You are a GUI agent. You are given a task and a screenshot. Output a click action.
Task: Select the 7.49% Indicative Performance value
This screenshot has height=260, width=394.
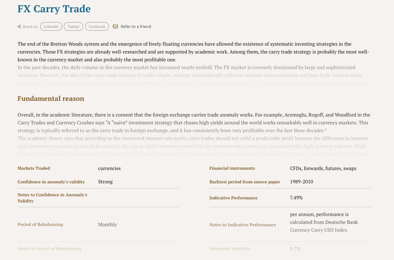296,198
